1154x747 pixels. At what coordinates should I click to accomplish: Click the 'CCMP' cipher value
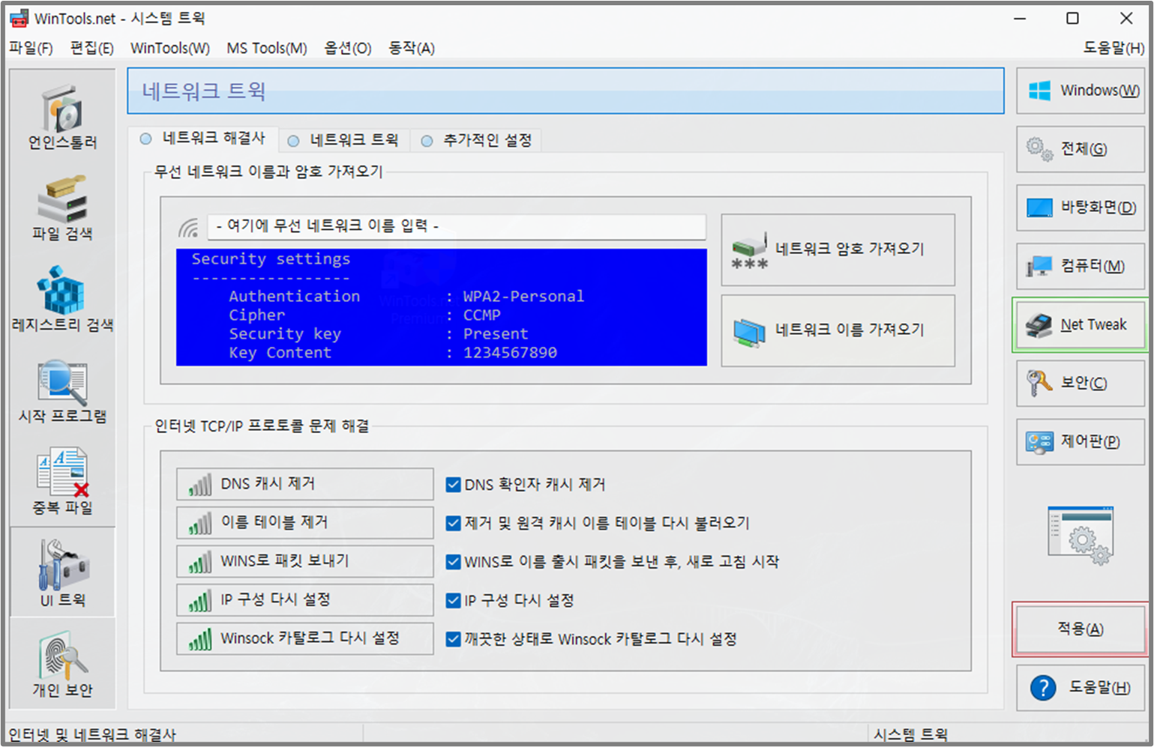pyautogui.click(x=481, y=315)
